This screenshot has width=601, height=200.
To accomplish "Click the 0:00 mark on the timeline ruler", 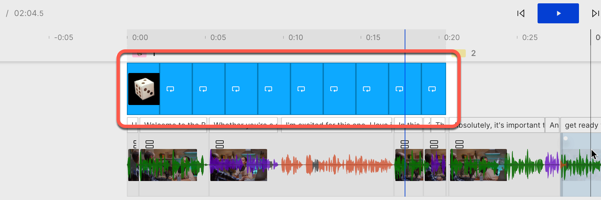I will (140, 37).
